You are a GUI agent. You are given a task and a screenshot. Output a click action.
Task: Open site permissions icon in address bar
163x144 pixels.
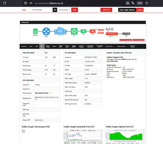pos(31,3)
